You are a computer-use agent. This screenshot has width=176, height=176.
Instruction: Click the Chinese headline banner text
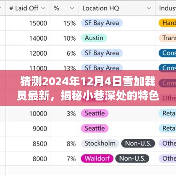[x=88, y=88]
